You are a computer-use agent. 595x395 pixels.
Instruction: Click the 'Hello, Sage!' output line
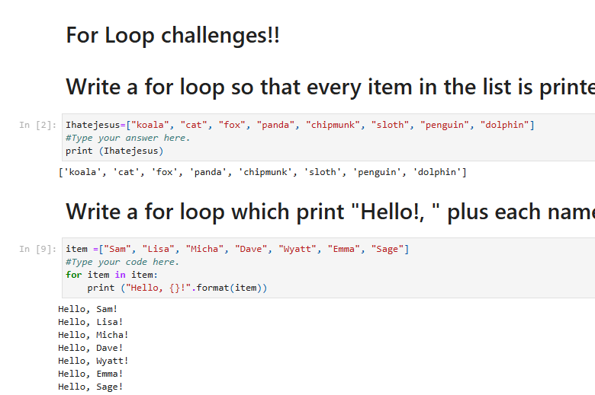click(90, 387)
